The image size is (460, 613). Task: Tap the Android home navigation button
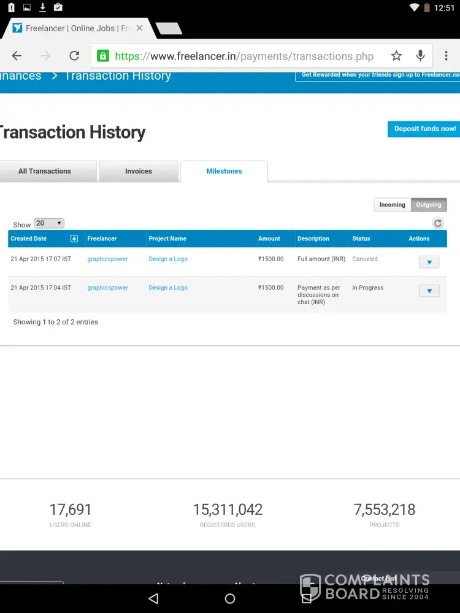pyautogui.click(x=230, y=598)
